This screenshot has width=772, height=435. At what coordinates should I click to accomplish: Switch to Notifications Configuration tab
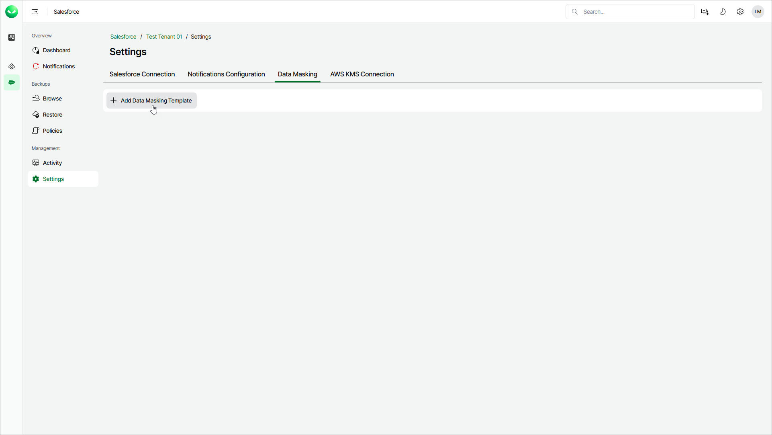click(x=226, y=74)
